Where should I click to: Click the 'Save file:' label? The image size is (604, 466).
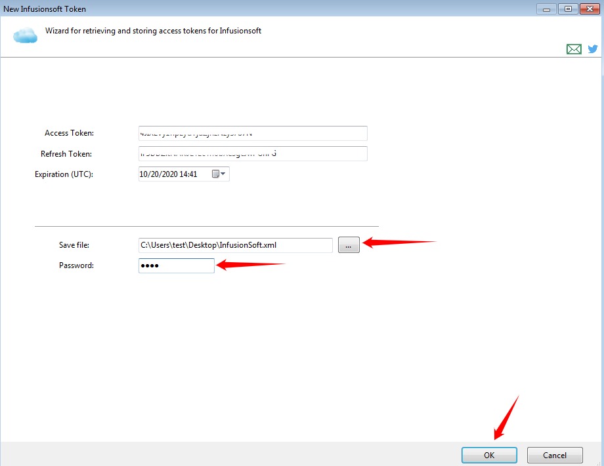[x=74, y=245]
